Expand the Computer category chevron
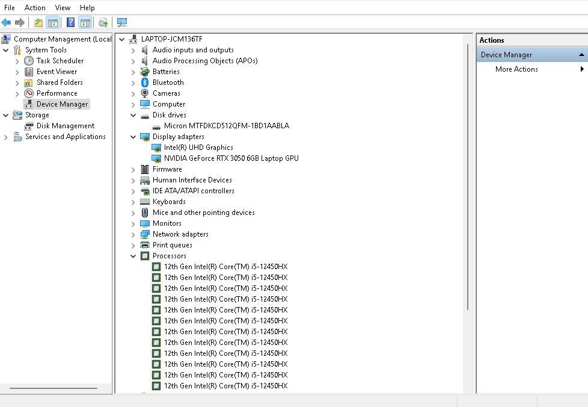This screenshot has height=407, width=588. tap(133, 104)
